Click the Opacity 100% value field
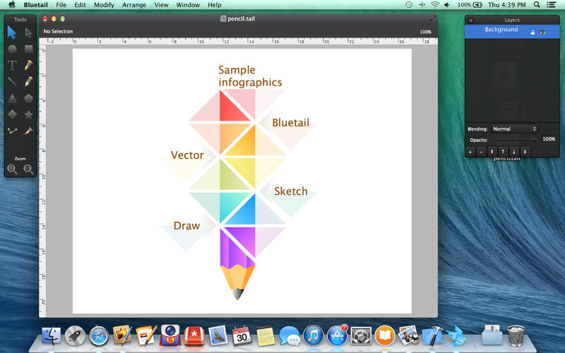Screen dimensions: 565x353 [549, 139]
